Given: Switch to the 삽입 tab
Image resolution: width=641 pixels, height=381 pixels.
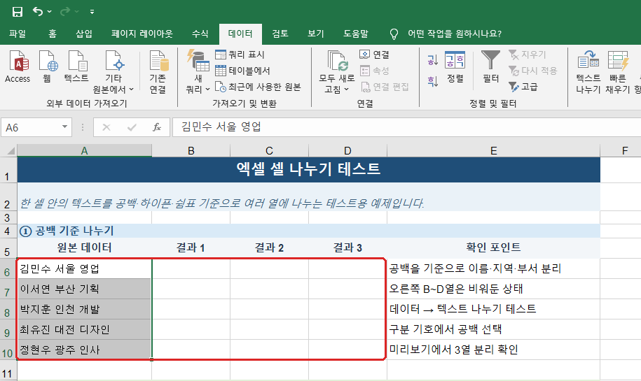Looking at the screenshot, I should [x=84, y=34].
